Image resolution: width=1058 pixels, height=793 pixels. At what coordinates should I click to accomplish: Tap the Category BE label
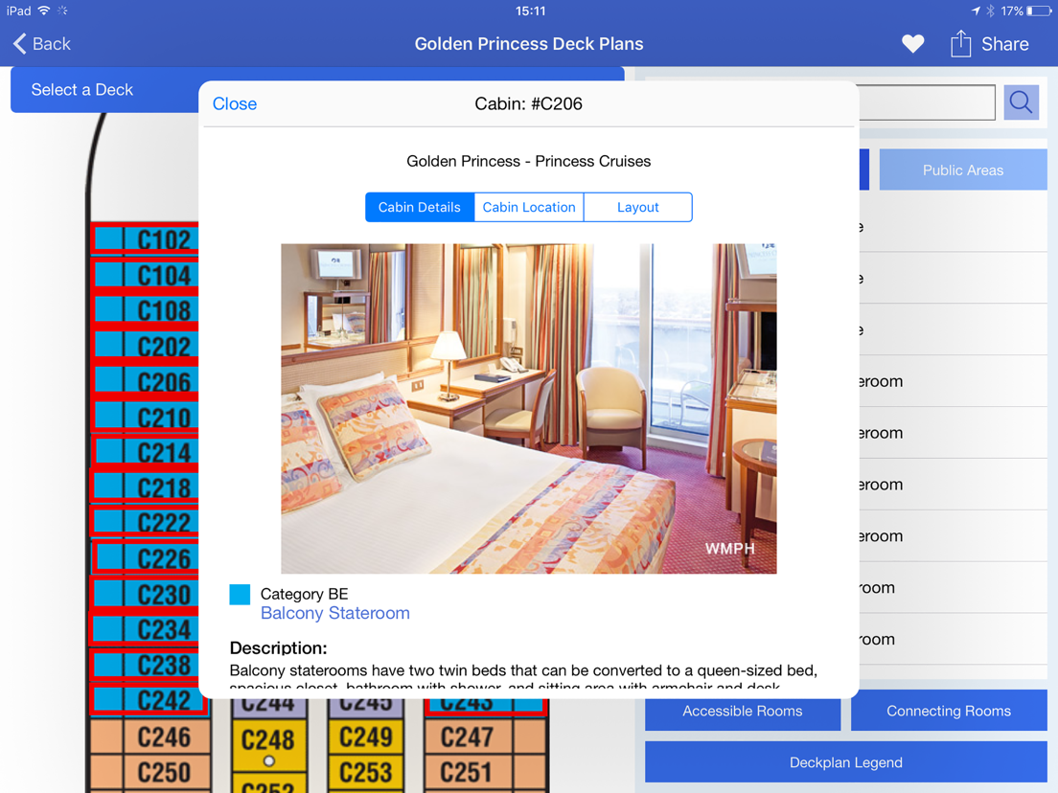click(x=305, y=594)
